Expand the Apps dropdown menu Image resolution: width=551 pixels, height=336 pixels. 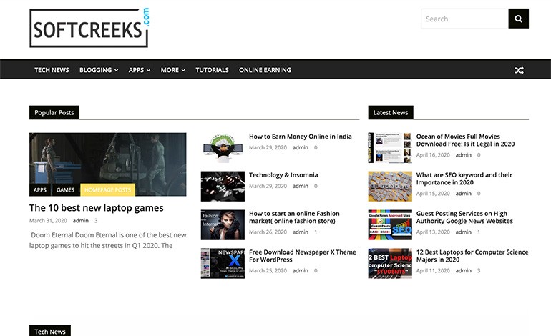tap(140, 70)
